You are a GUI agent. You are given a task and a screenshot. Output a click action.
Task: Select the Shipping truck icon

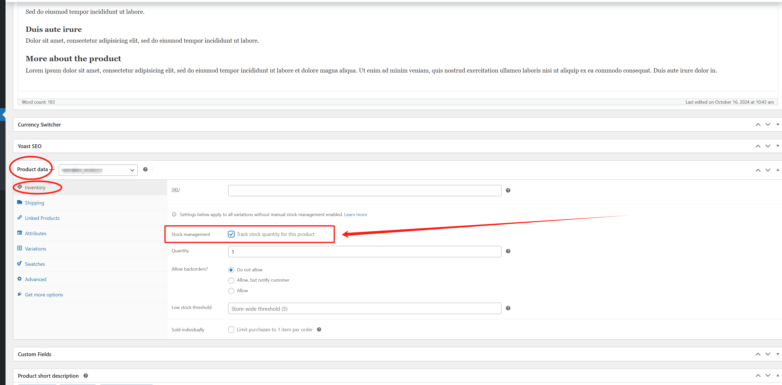tap(19, 202)
